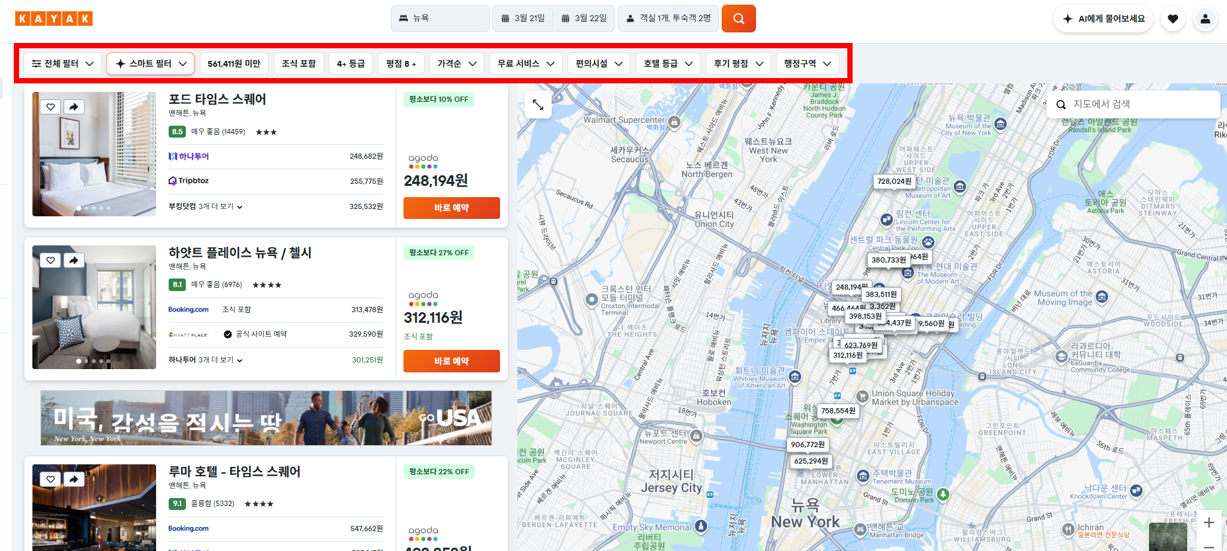Select map price marker 312,116원
The image size is (1227, 551).
(847, 355)
